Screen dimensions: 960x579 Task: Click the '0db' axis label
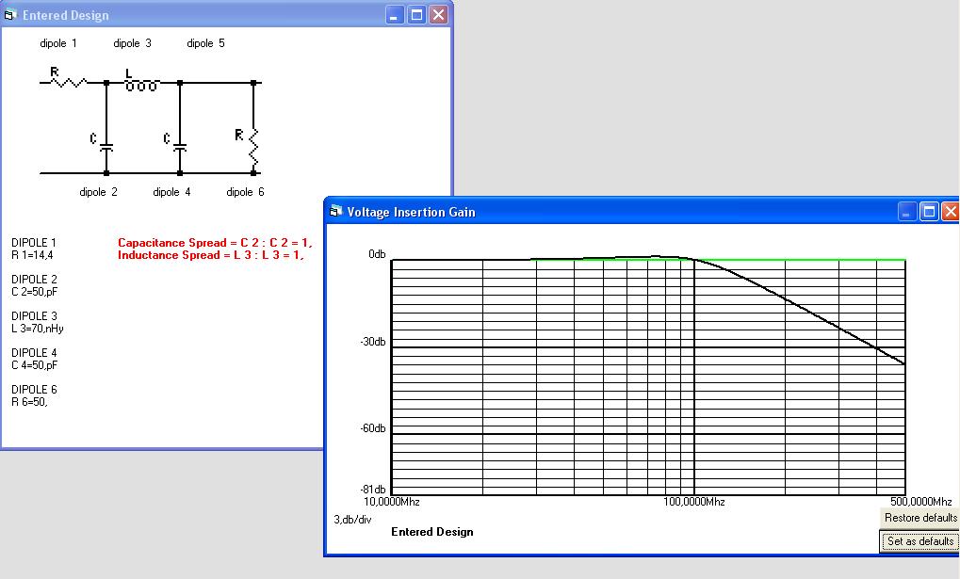(x=377, y=254)
